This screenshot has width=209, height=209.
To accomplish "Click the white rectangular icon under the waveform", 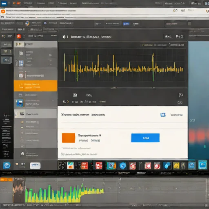I will [x=75, y=95].
